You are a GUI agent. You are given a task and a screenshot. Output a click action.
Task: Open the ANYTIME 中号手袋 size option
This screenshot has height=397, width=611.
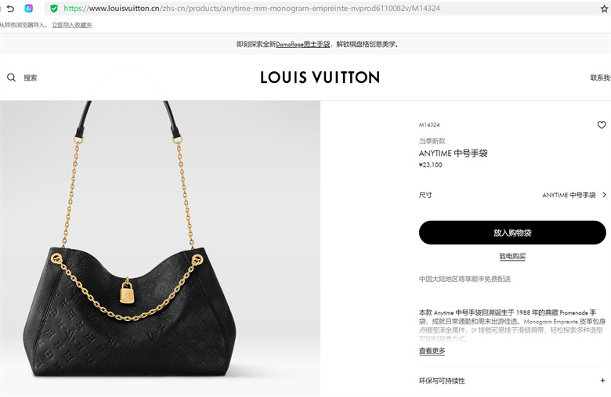tap(569, 195)
